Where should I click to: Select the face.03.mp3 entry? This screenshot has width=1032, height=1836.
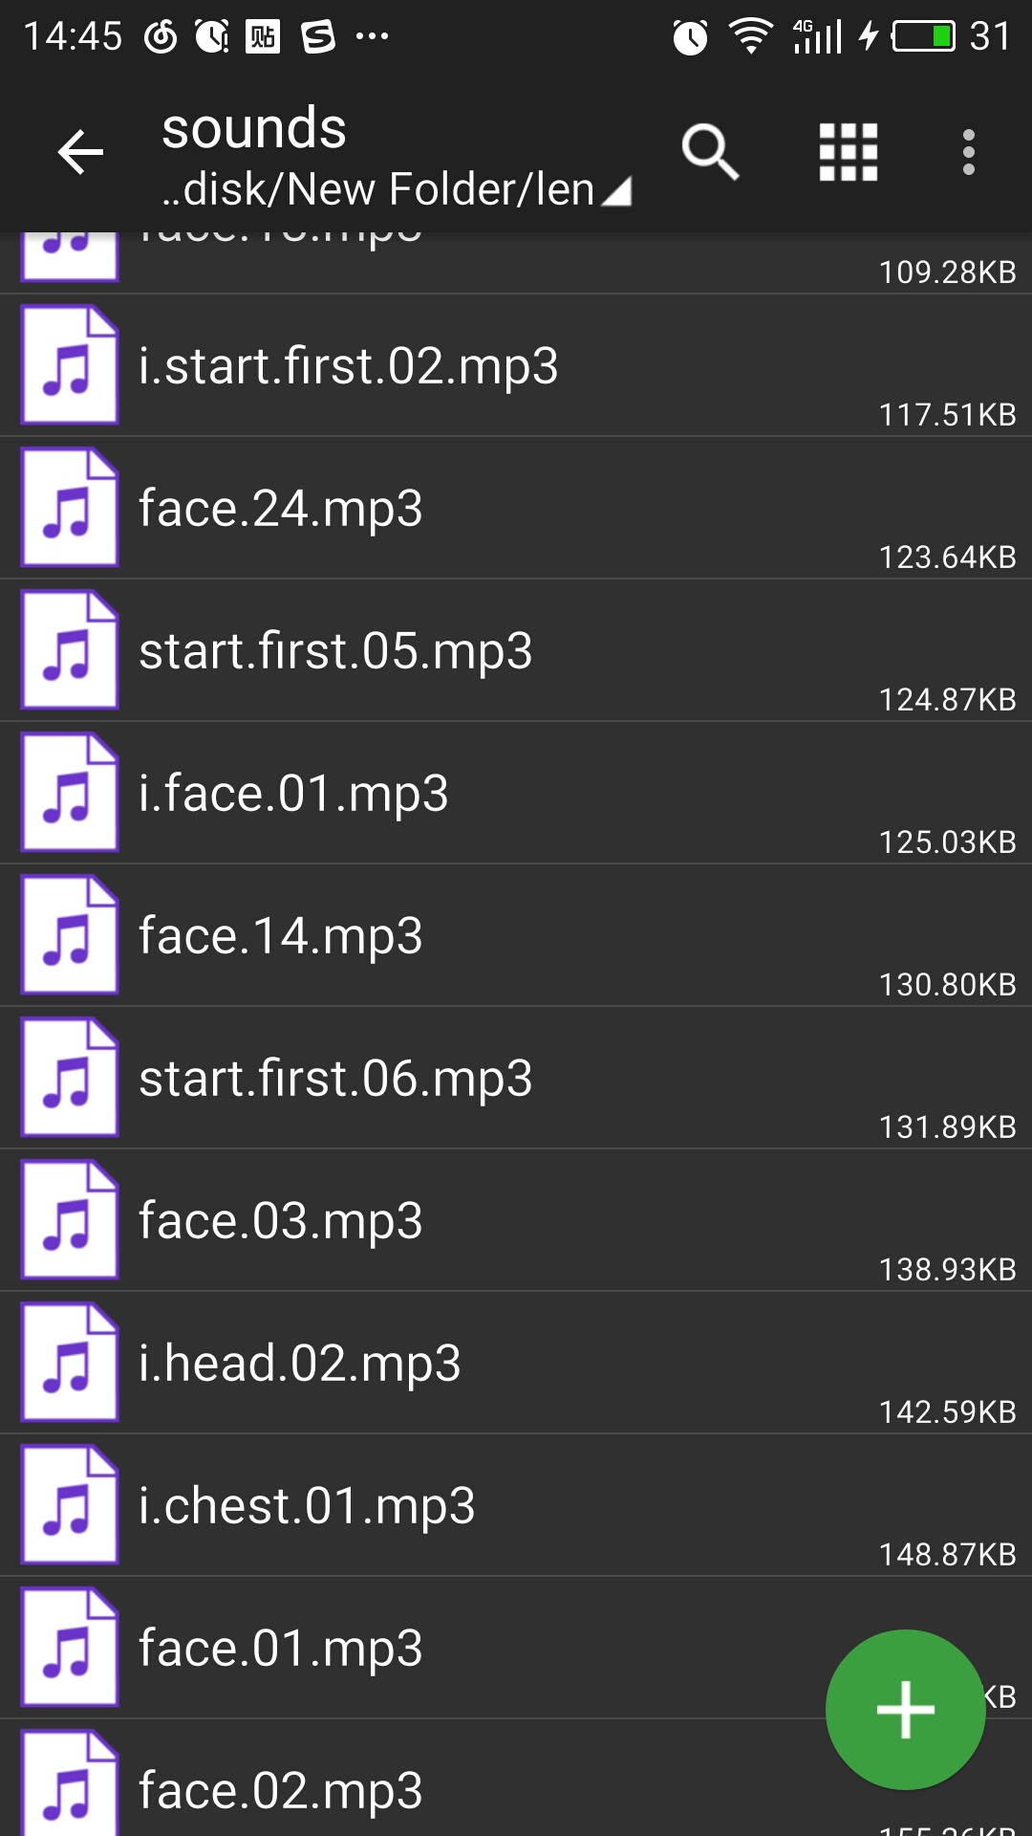(x=280, y=1221)
